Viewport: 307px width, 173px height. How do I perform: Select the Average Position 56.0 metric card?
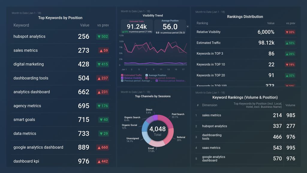[x=170, y=27]
